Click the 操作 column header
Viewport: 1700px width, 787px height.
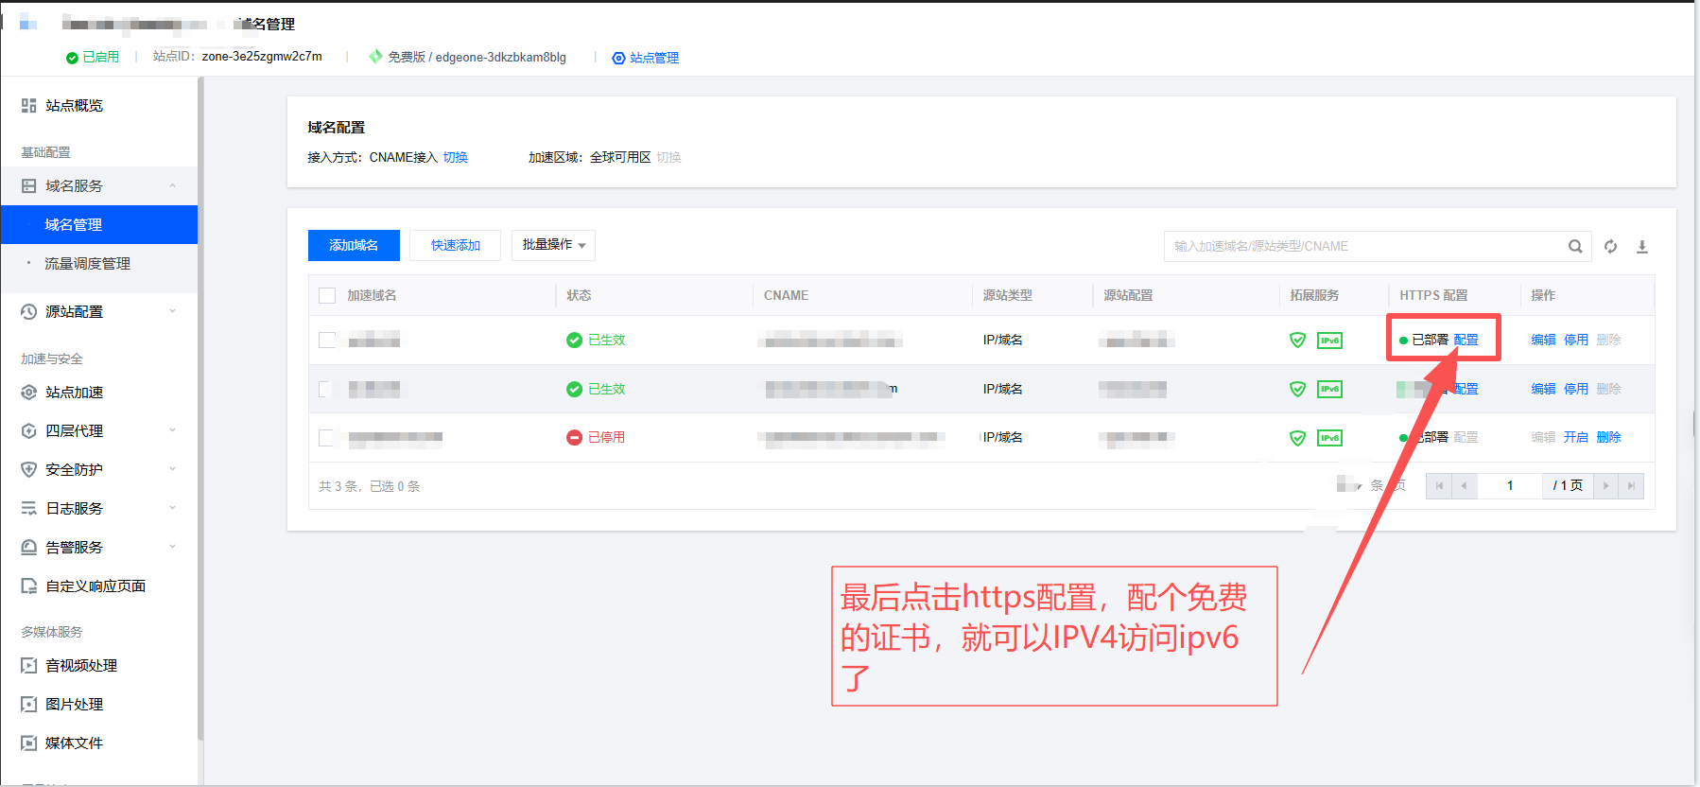1543,295
